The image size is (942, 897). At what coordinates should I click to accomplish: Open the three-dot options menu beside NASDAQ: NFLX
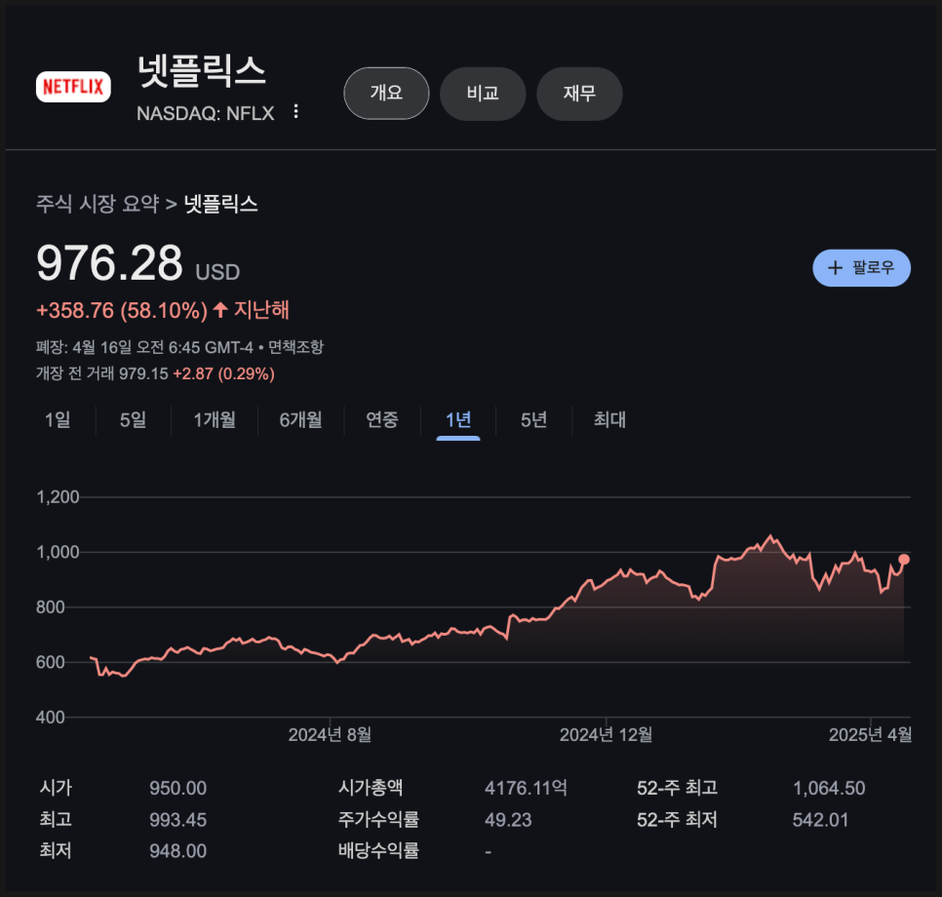point(294,112)
